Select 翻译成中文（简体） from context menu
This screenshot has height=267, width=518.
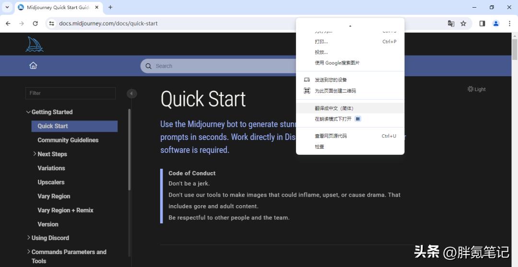tap(334, 108)
